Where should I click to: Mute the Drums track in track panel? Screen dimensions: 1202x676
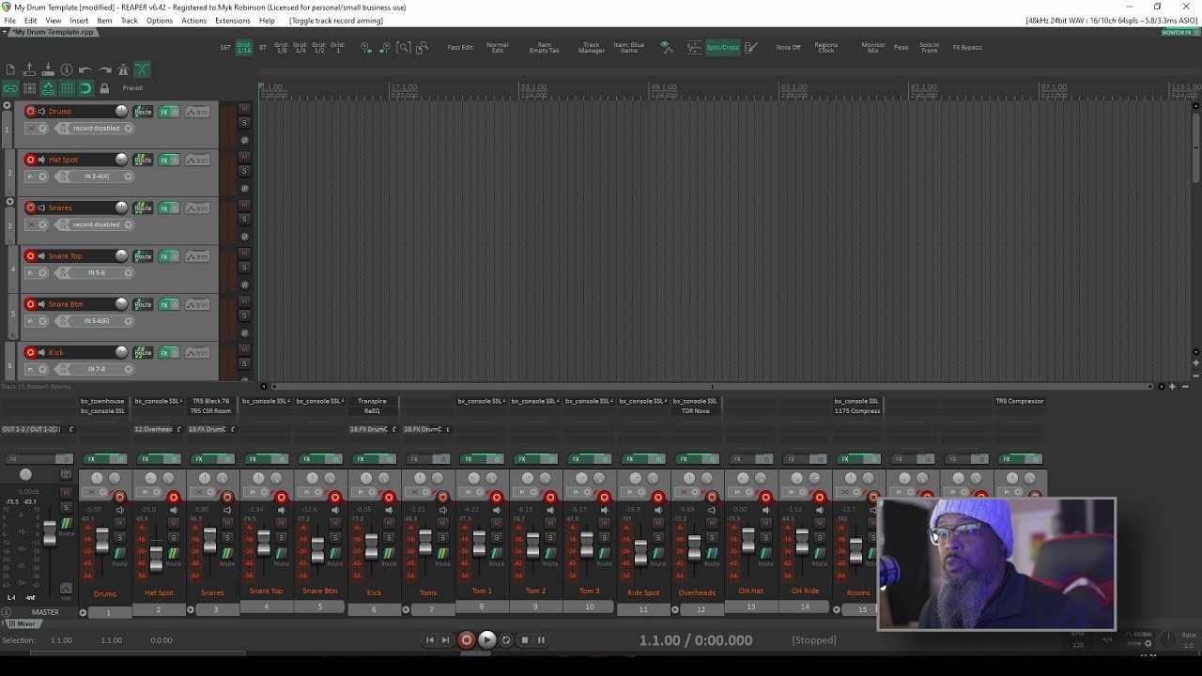point(245,110)
